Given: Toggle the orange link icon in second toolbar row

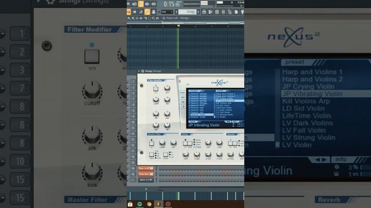Looking at the screenshot, I should point(147,12).
